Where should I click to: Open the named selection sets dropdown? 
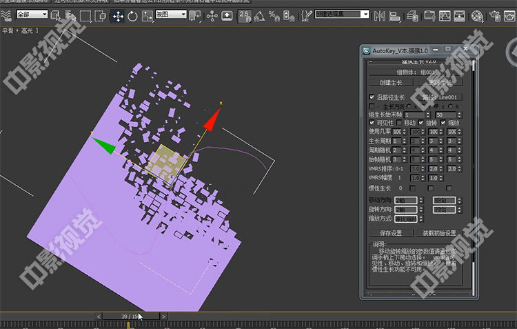coord(343,14)
